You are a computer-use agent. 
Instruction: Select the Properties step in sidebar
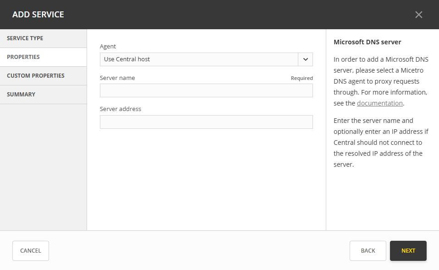click(x=43, y=57)
